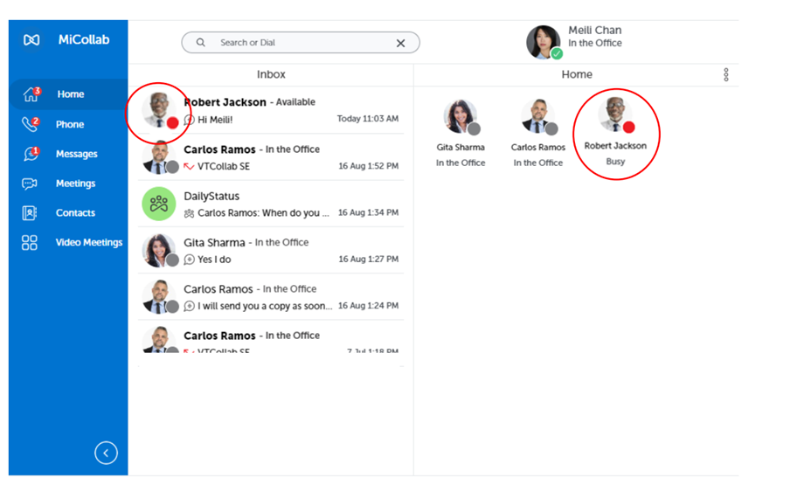This screenshot has width=797, height=478.
Task: Click Carlos Ramos avatar in the 1:24 PM entry
Action: [158, 297]
